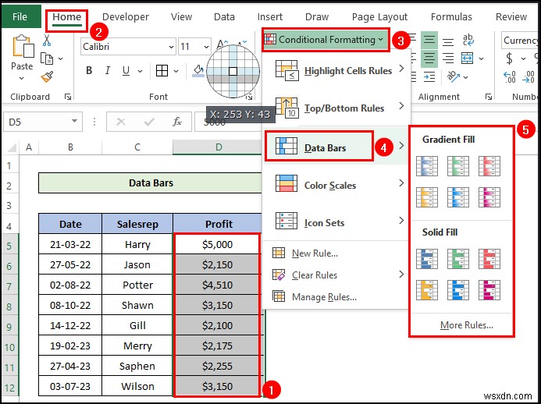Apply blue gradient fill data bar
Viewport: 541px width, 404px height.
(427, 166)
